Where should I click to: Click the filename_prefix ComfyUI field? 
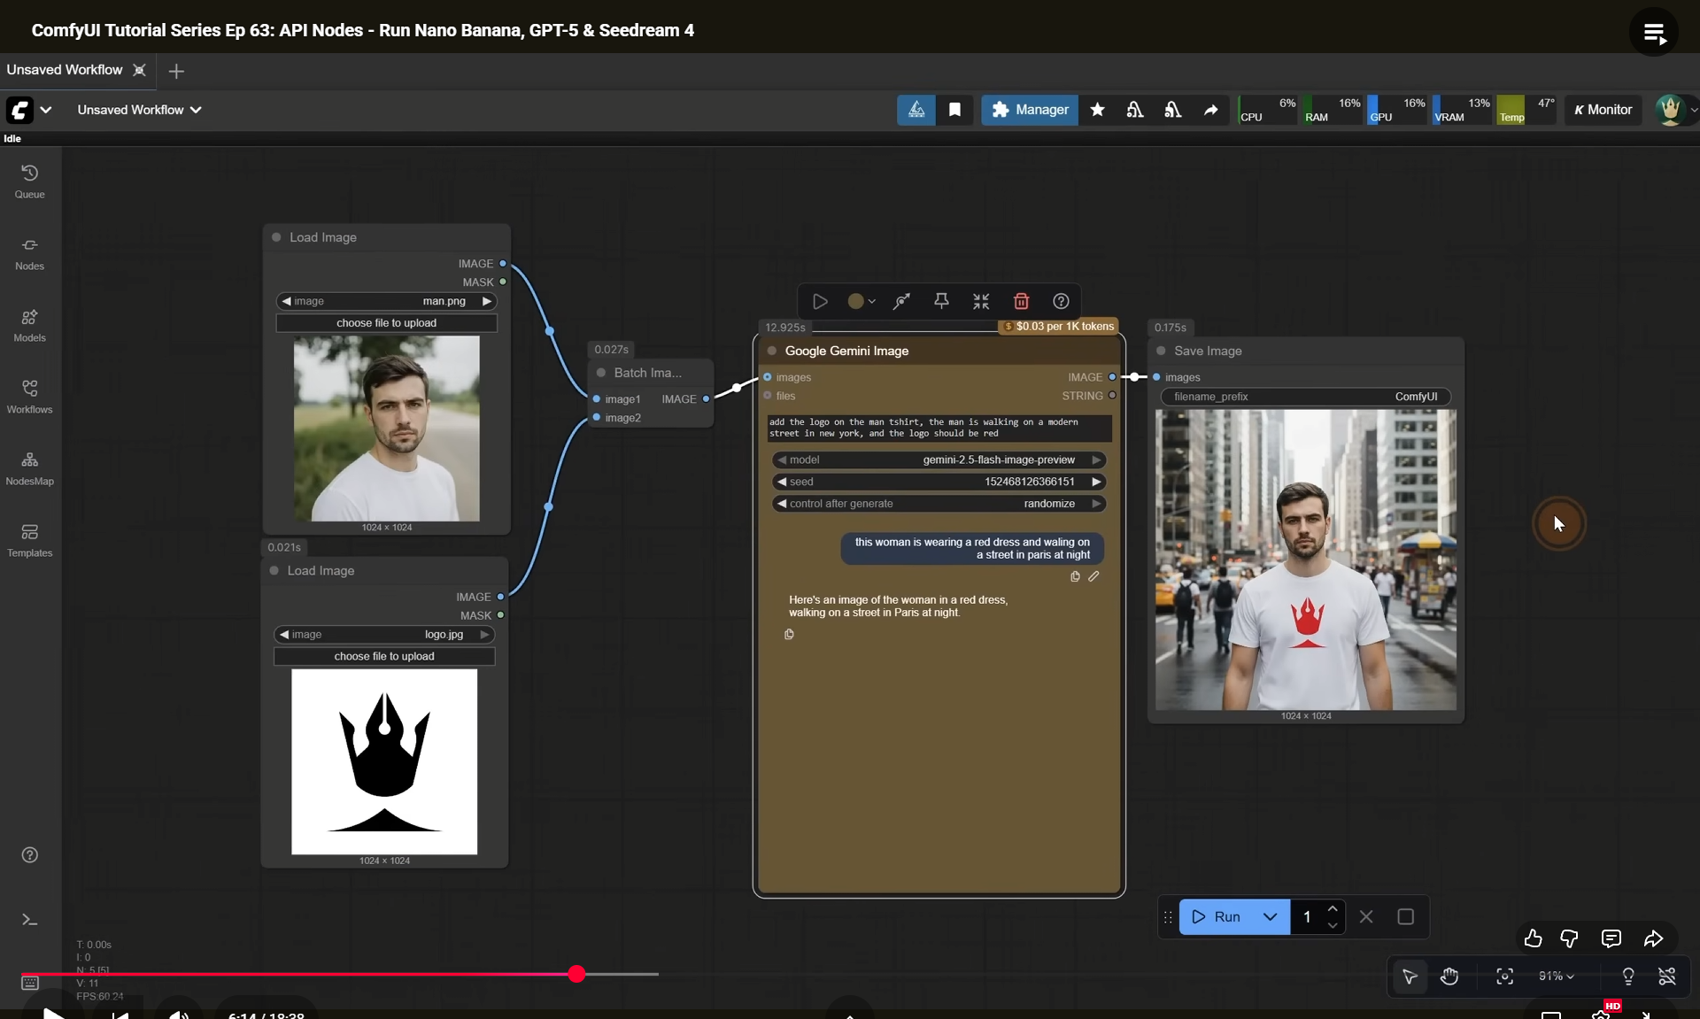1305,397
